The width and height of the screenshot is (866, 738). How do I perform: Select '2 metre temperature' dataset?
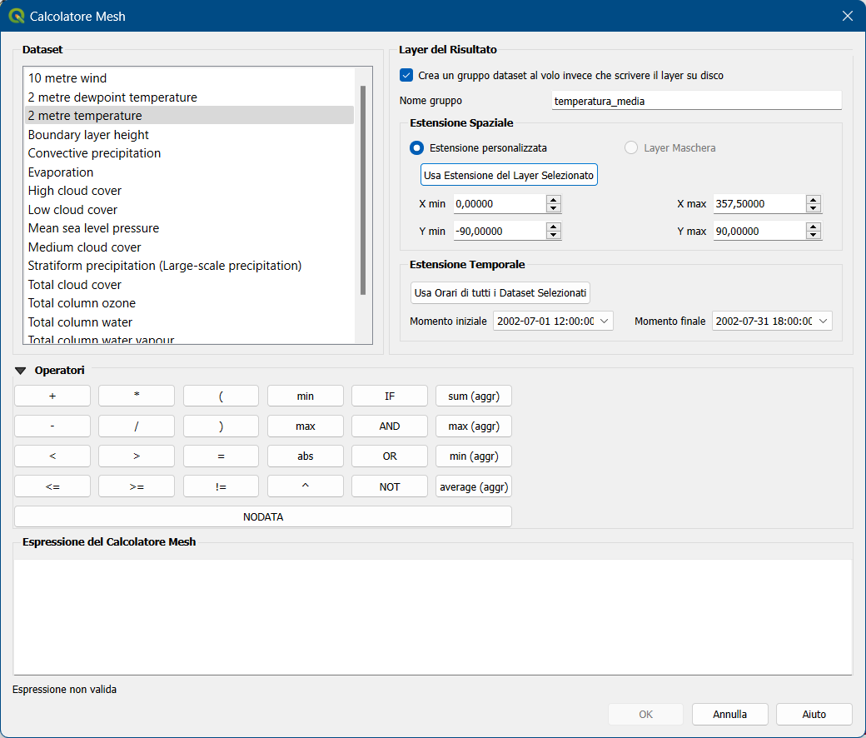point(190,116)
